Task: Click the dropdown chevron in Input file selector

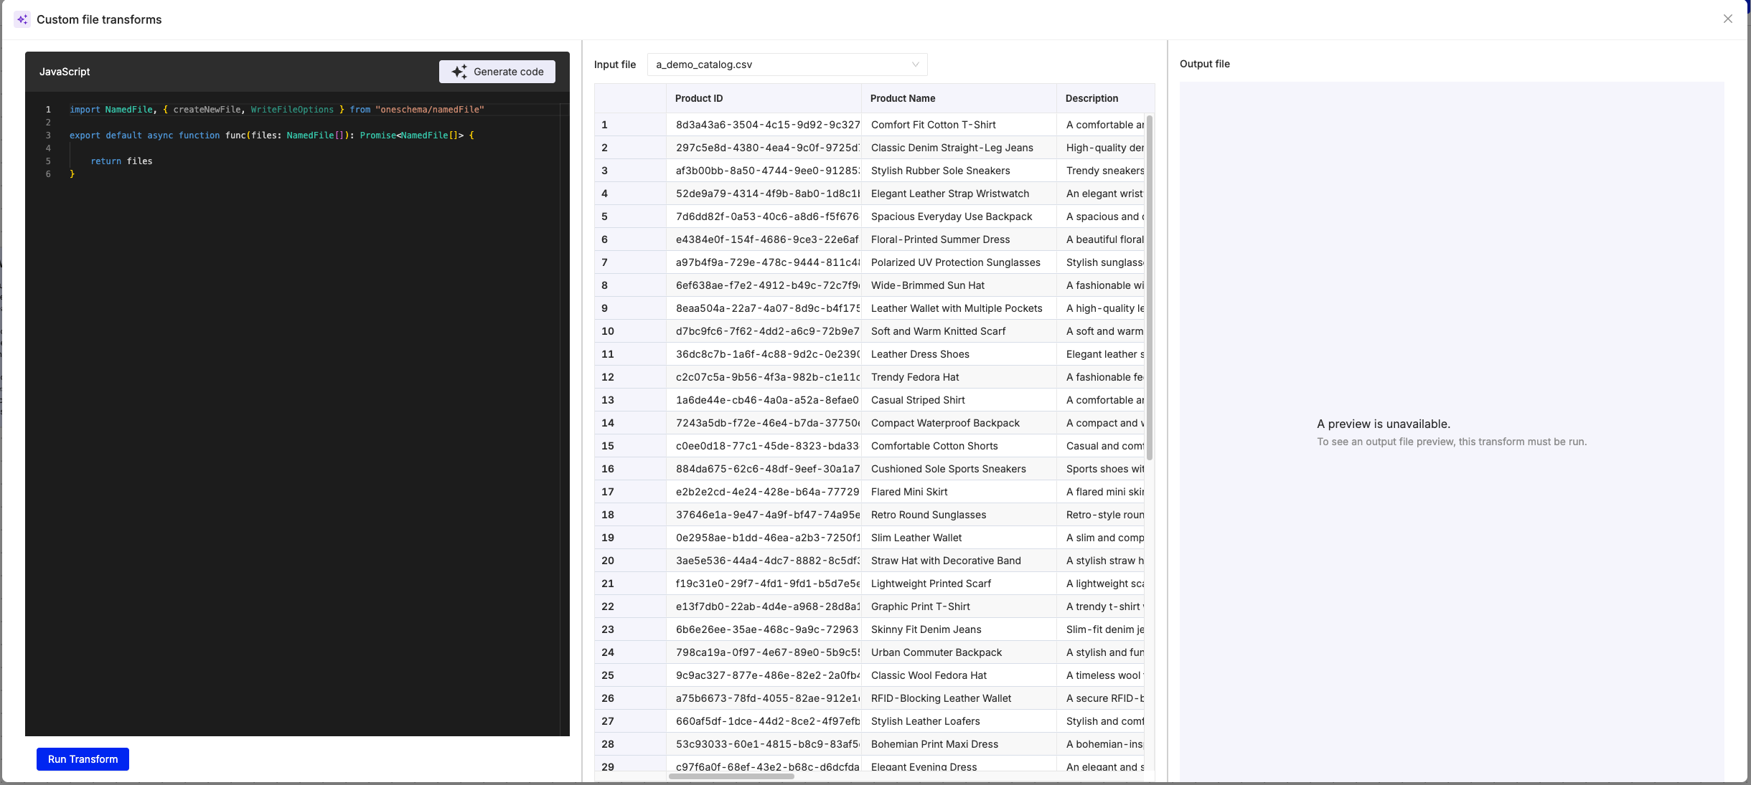Action: coord(915,65)
